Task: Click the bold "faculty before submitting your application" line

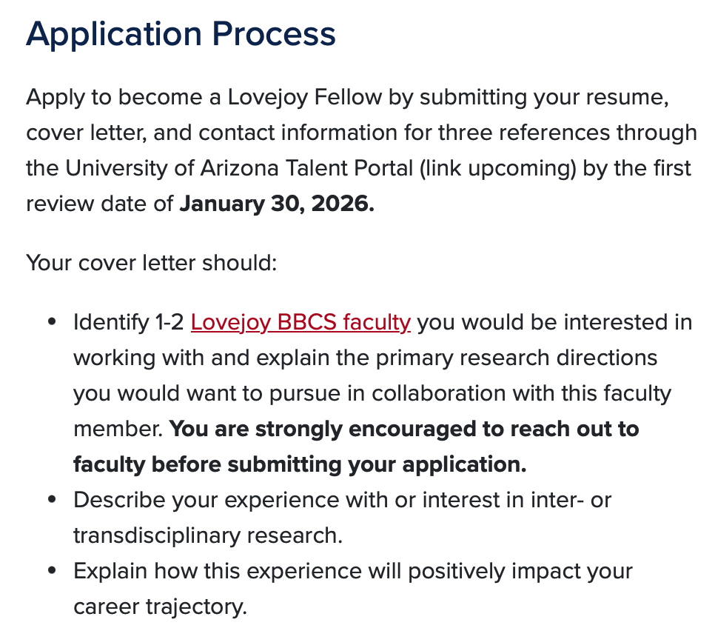Action: [299, 465]
